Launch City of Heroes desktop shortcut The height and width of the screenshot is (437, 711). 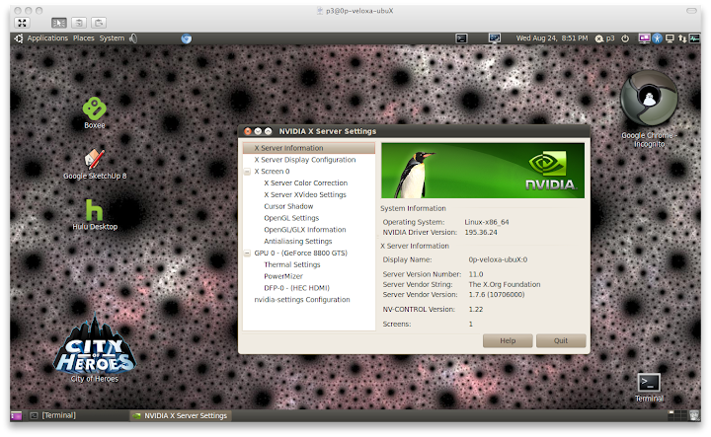95,344
